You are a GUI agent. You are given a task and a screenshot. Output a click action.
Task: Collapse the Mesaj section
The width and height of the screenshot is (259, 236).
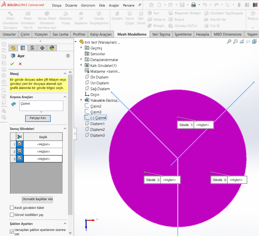pos(65,74)
